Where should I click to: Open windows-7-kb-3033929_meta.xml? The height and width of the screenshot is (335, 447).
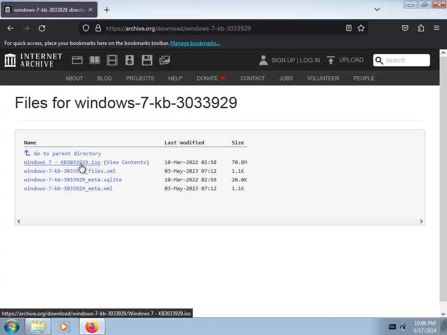click(68, 188)
